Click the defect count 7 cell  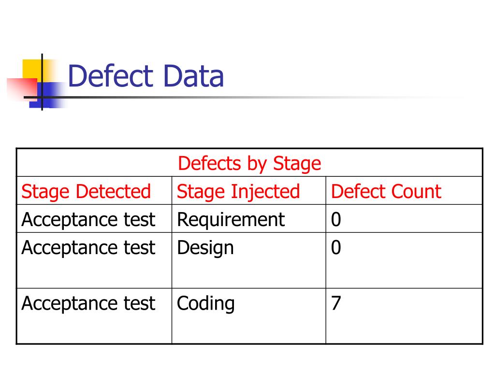tap(404, 316)
